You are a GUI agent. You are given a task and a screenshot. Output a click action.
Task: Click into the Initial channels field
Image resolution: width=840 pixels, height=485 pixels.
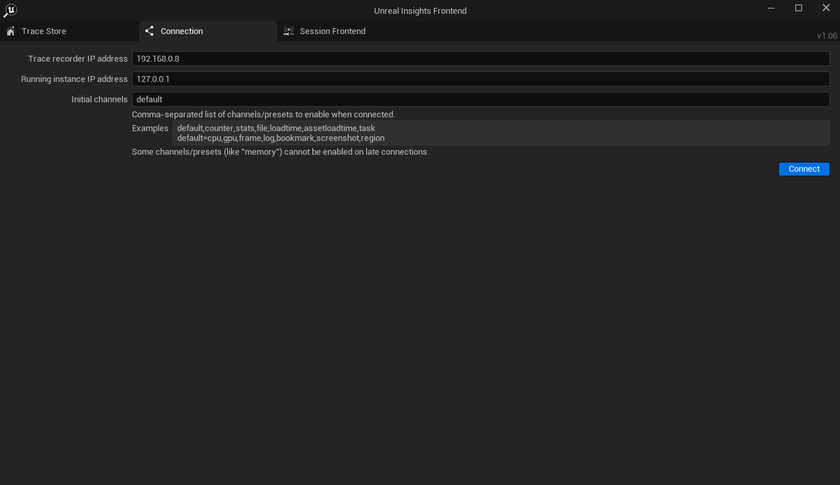480,100
